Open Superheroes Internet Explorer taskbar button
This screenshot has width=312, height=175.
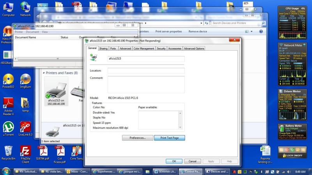coord(104,171)
